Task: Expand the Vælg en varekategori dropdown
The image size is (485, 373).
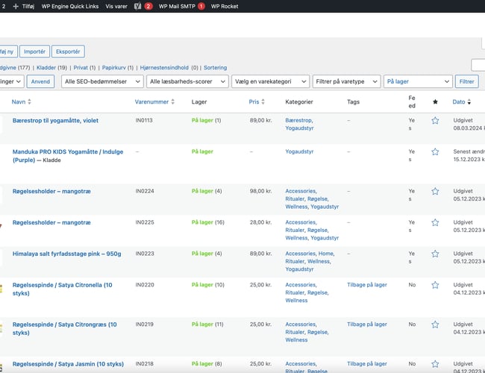Action: 270,81
